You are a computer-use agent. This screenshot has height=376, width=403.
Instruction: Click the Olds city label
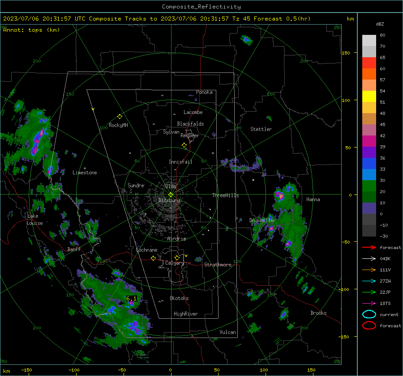tap(171, 186)
